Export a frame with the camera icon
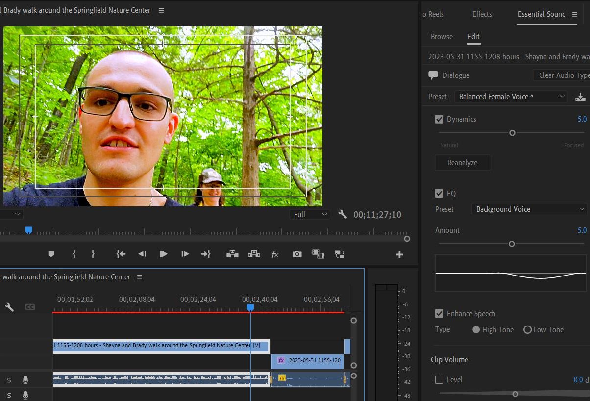 coord(297,254)
